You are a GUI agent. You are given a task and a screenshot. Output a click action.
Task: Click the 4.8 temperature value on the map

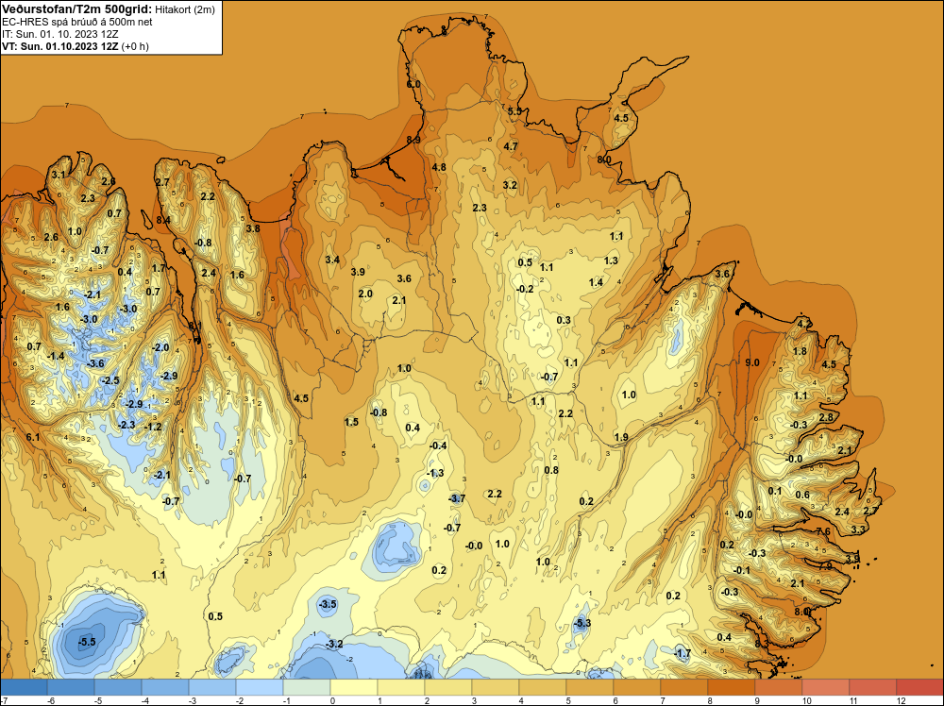coord(439,167)
